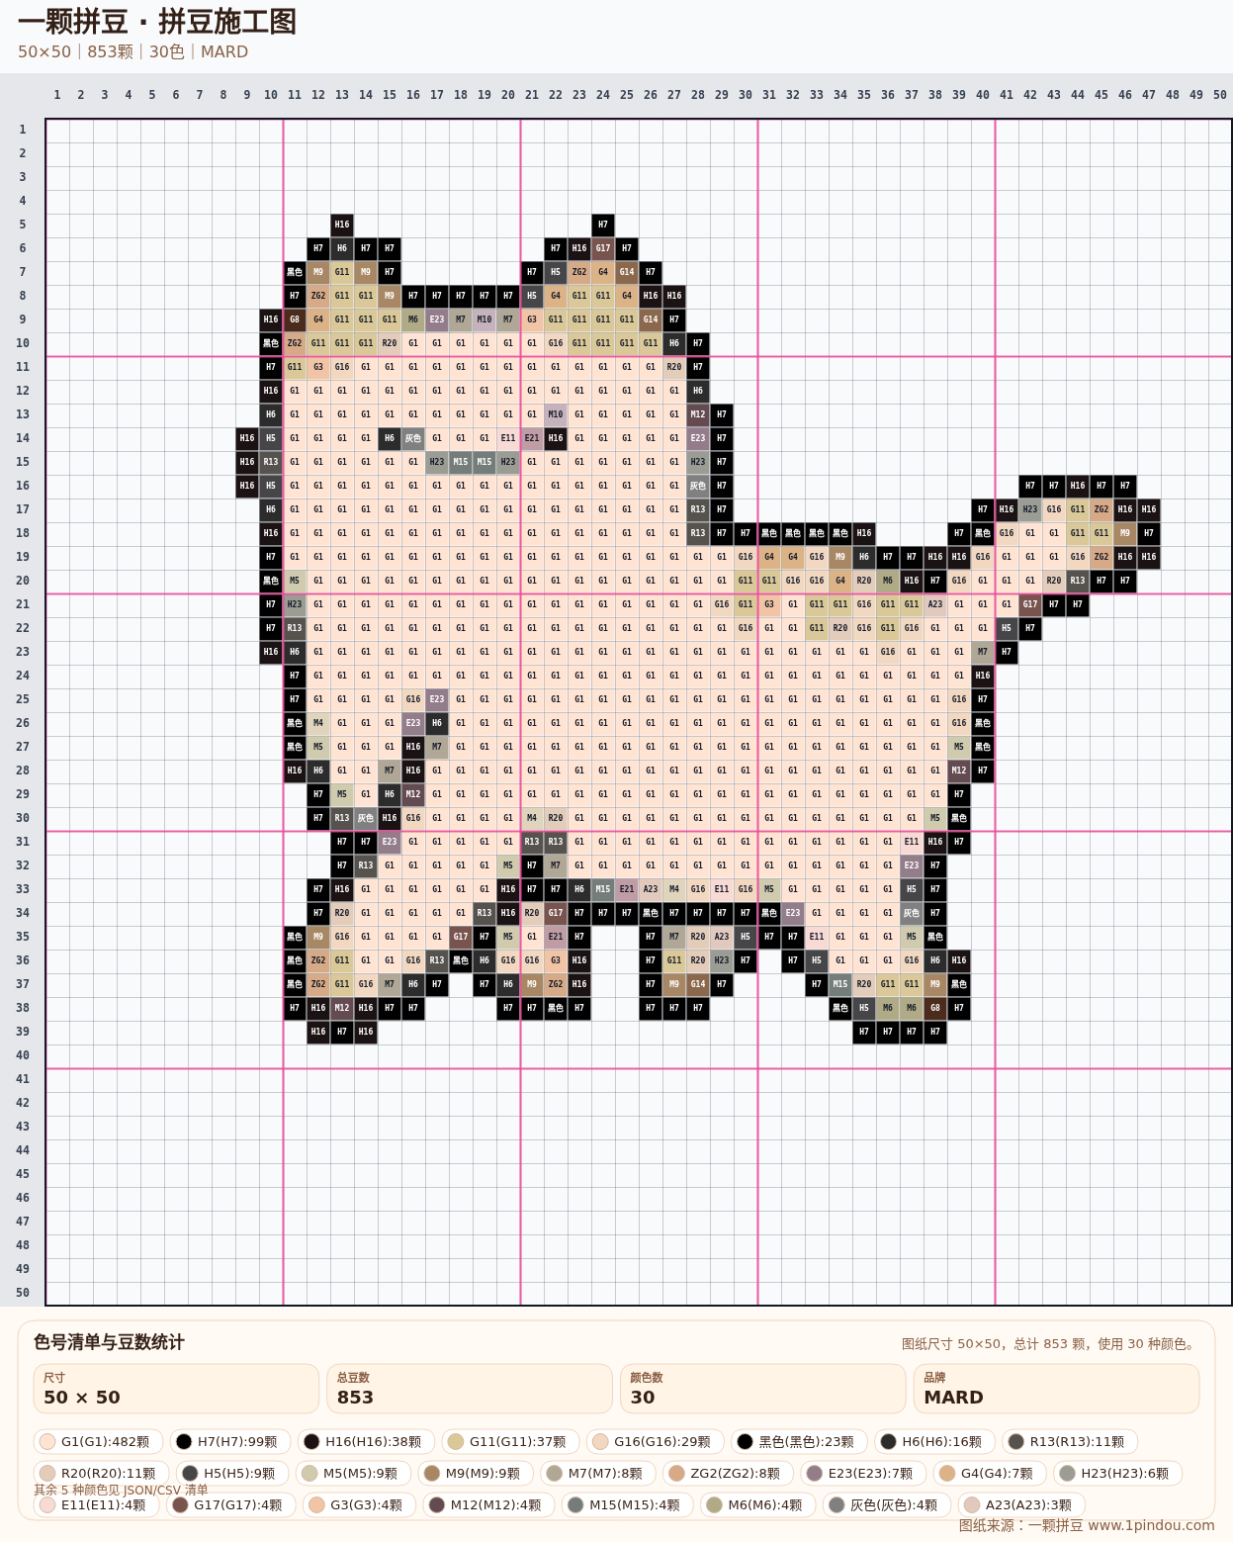Viewport: 1233px width, 1542px height.
Task: Click the heading 色号清单与豆数统计
Action: pos(109,1341)
